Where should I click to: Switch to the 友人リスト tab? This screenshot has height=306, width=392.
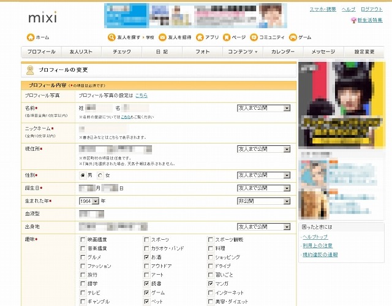[81, 52]
